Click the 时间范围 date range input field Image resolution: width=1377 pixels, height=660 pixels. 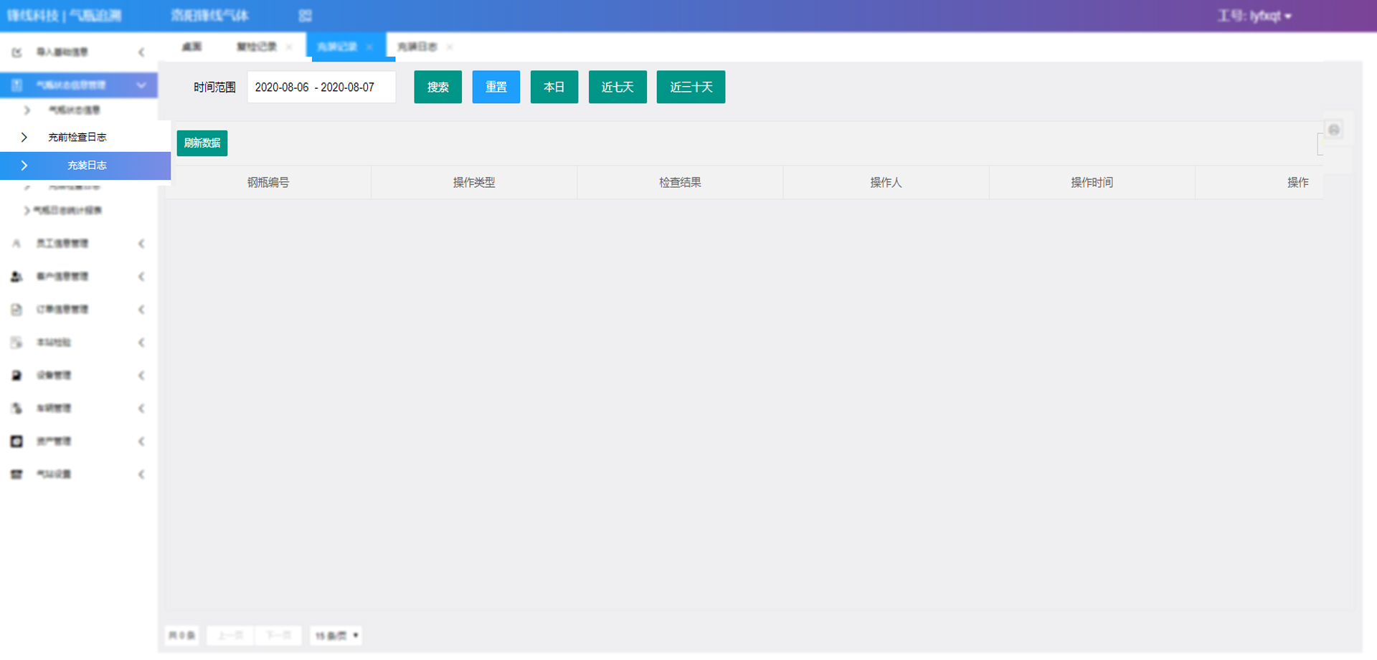[x=321, y=87]
